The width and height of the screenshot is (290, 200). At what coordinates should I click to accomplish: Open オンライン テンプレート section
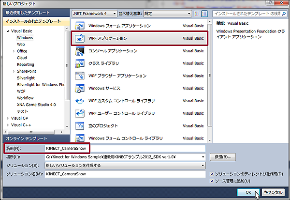point(36,138)
